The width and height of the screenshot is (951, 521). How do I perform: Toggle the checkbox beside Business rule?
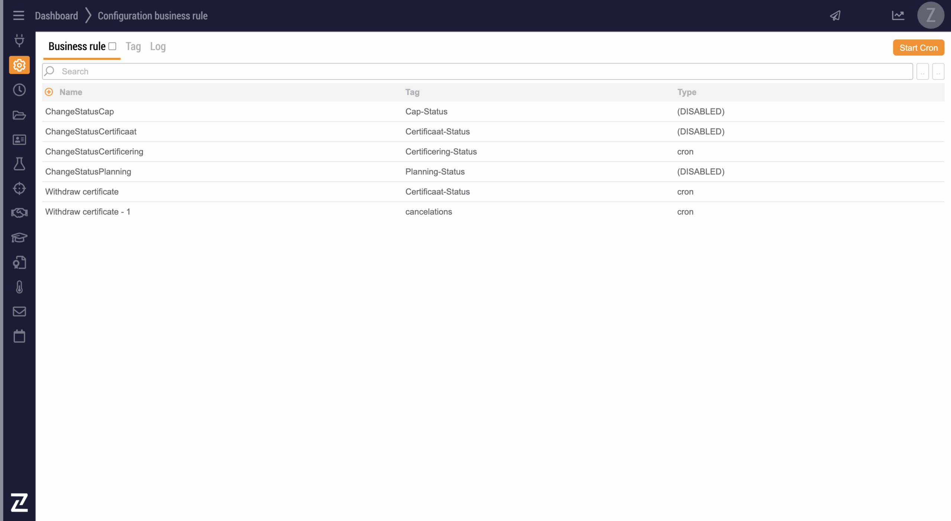pyautogui.click(x=113, y=46)
